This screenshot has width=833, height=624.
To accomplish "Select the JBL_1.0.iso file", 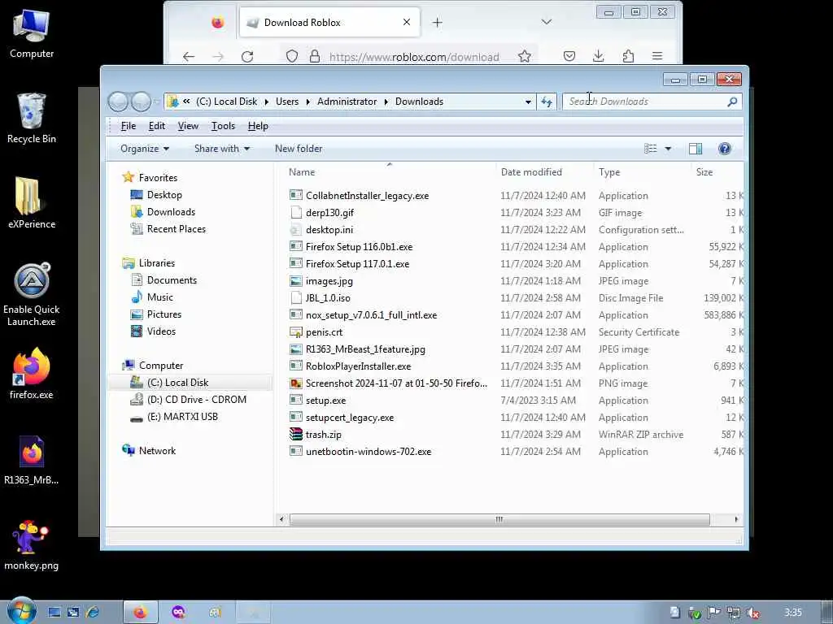I will point(328,297).
